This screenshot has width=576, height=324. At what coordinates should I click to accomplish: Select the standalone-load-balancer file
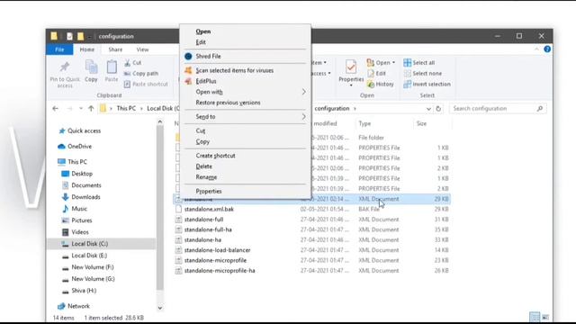[x=217, y=250]
